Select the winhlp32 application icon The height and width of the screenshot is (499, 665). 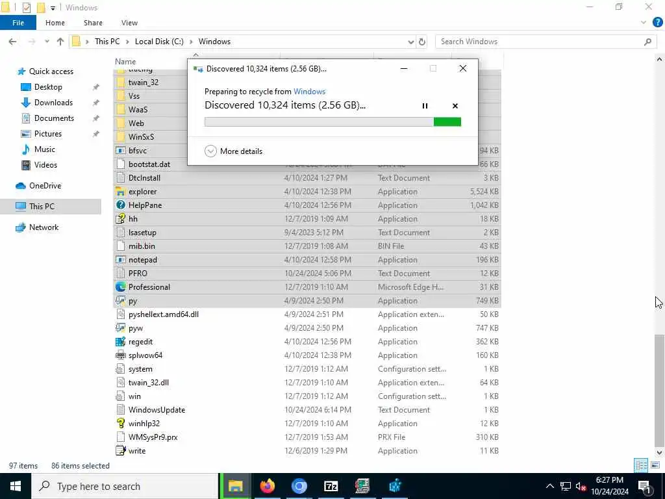[121, 424]
